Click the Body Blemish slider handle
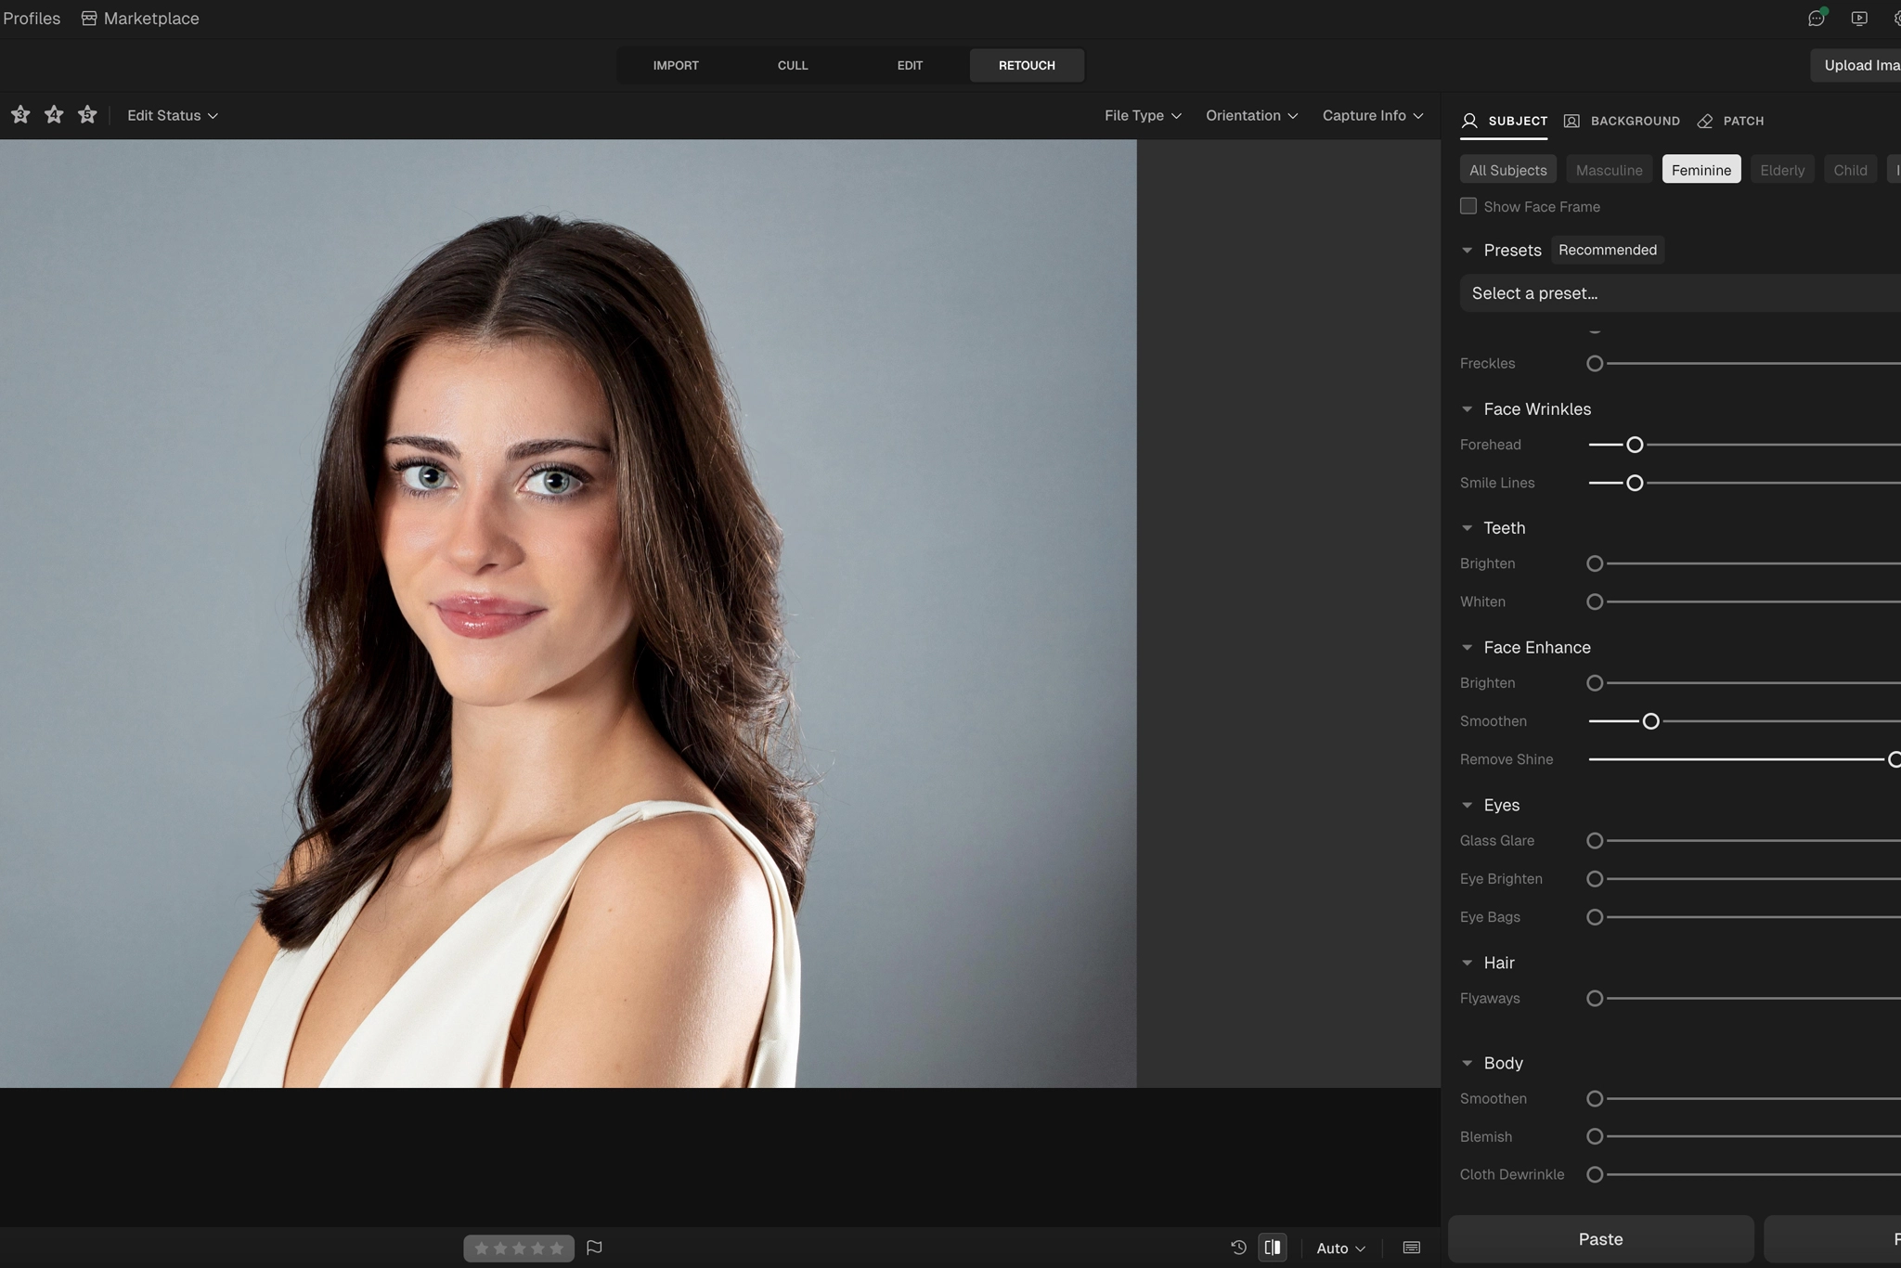1901x1268 pixels. [x=1595, y=1137]
